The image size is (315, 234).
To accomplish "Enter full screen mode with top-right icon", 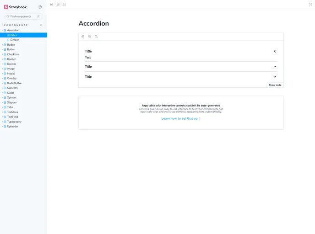I will [x=311, y=4].
